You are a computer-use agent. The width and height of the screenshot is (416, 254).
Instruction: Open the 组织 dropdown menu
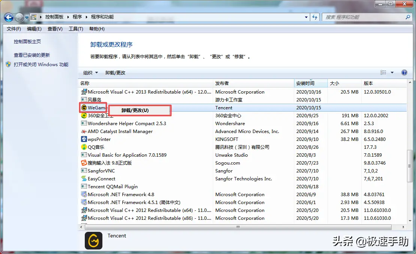pos(90,72)
